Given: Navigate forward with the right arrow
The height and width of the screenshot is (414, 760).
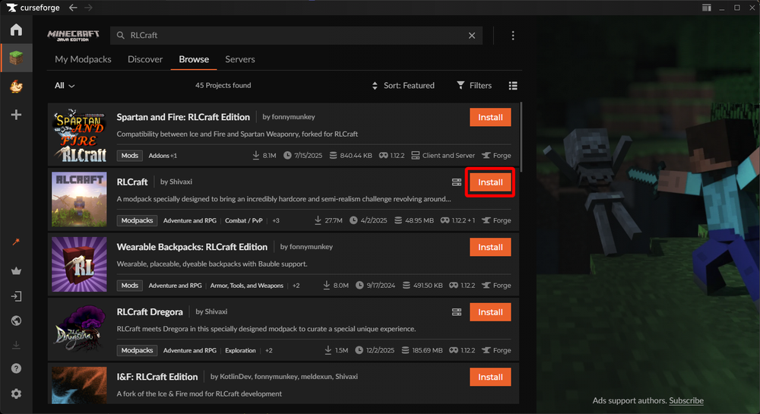Looking at the screenshot, I should tap(88, 8).
